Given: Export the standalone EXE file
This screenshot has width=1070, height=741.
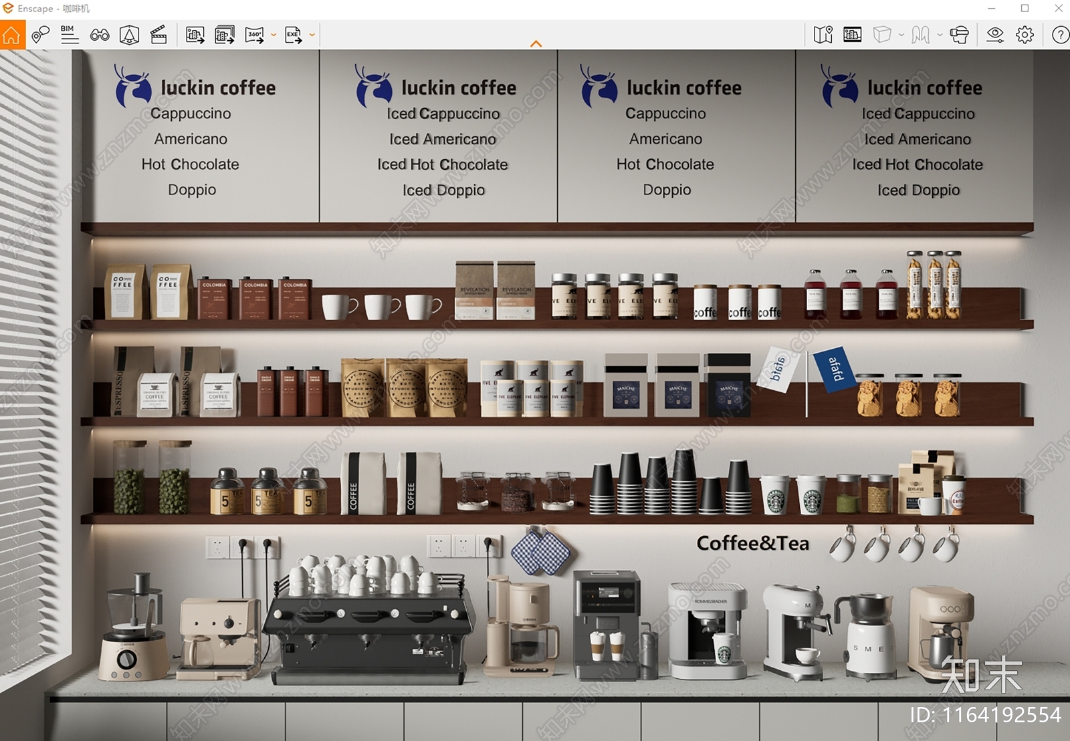Looking at the screenshot, I should (x=293, y=35).
